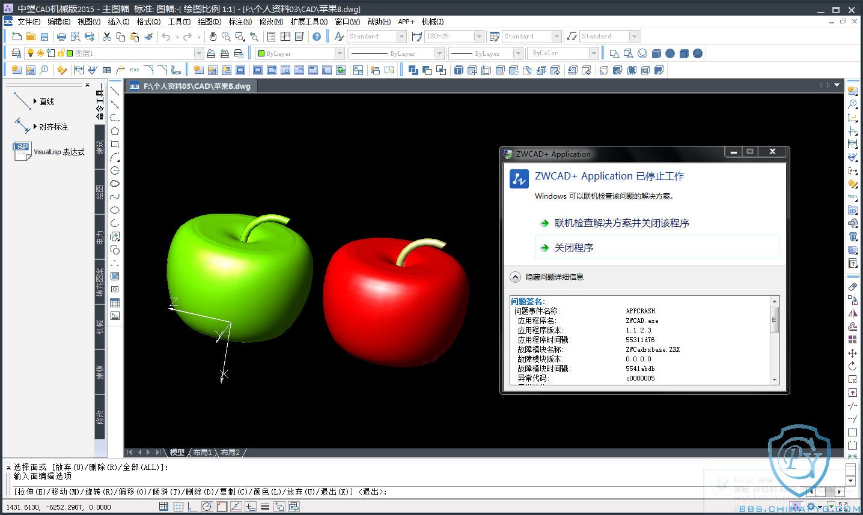863x515 pixels.
Task: Toggle Object Snap in status bar
Action: (221, 507)
